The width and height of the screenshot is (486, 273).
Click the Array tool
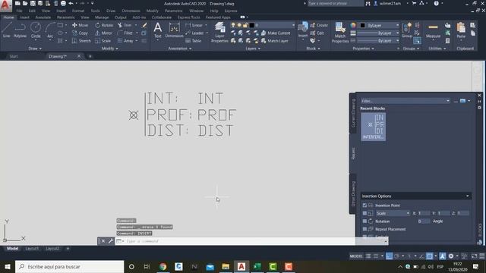(x=125, y=40)
